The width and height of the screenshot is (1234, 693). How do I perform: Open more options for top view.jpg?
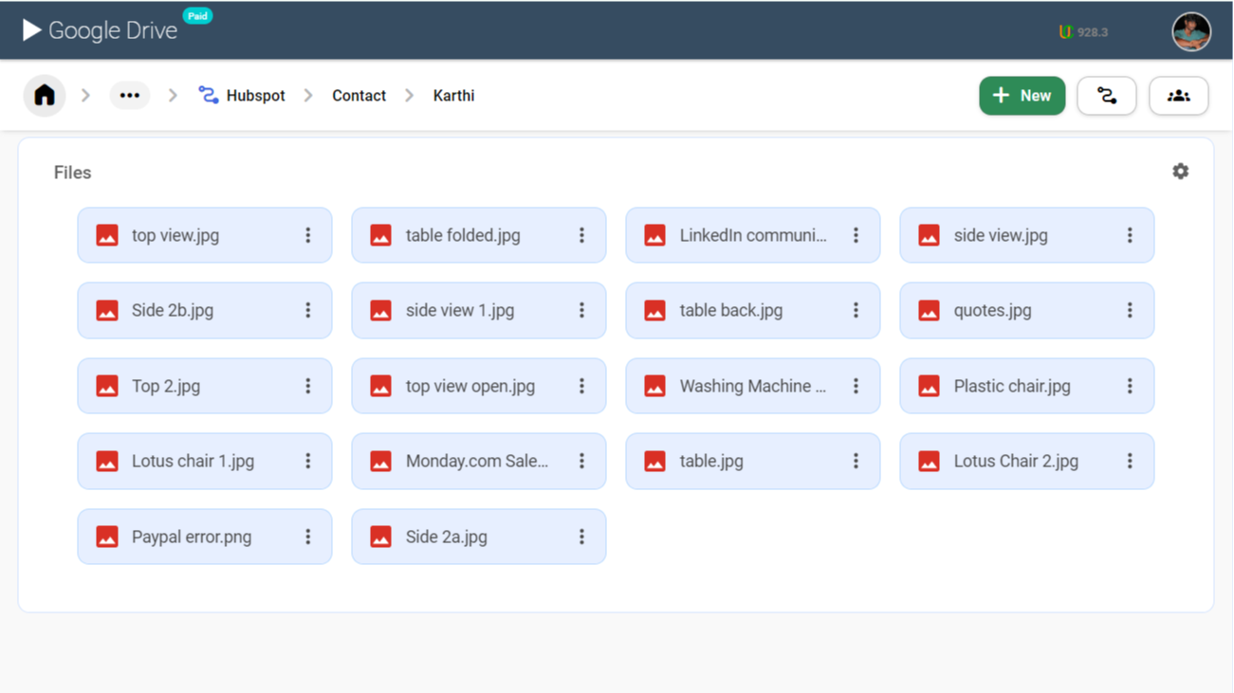[x=308, y=235]
